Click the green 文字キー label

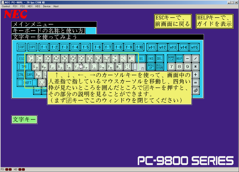[x=24, y=120]
